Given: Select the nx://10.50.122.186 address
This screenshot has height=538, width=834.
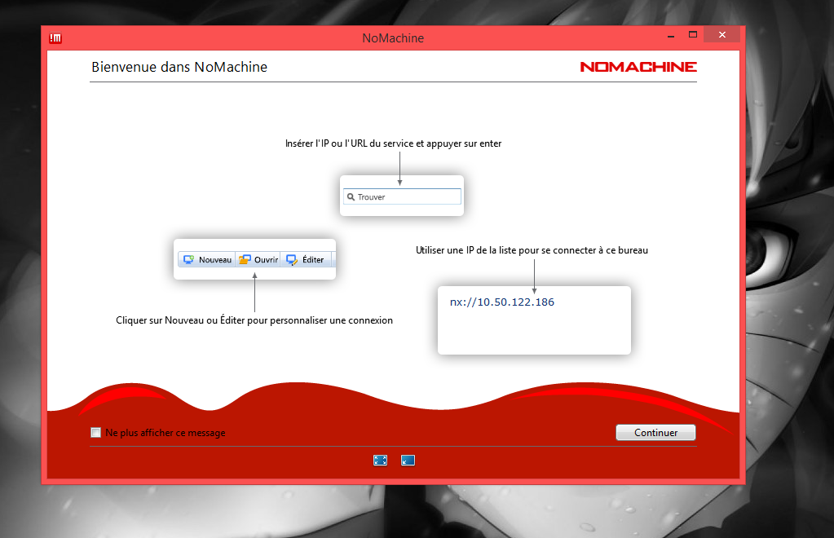Looking at the screenshot, I should click(x=502, y=302).
